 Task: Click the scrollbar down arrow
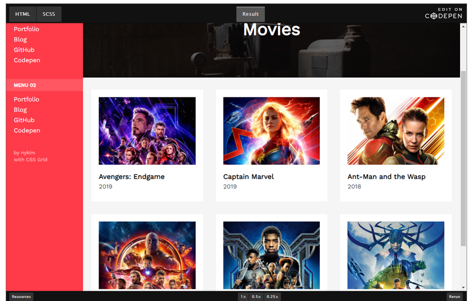463,288
